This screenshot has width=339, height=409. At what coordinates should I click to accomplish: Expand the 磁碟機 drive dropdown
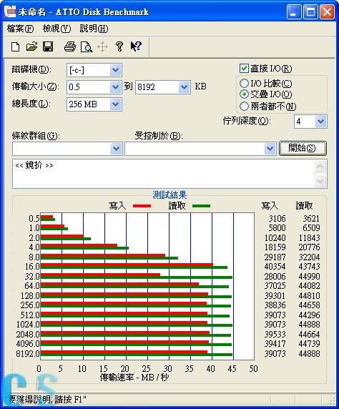click(116, 70)
